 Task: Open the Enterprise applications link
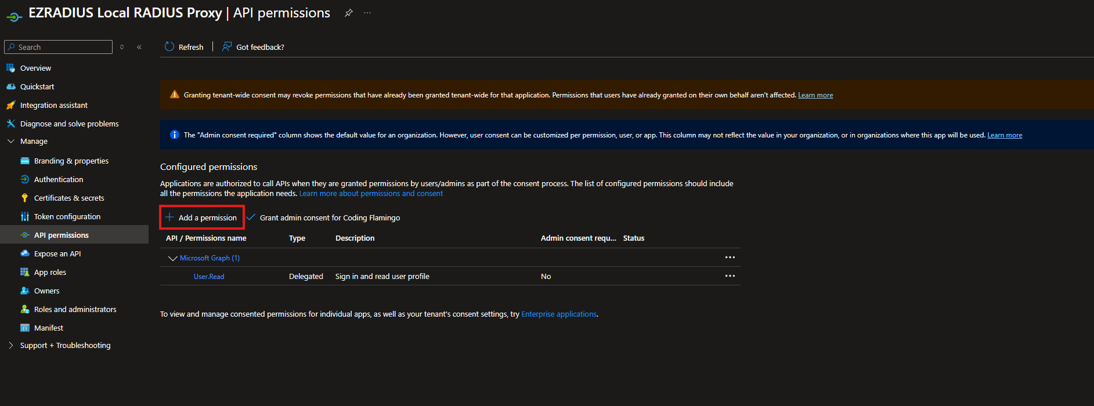pos(559,314)
